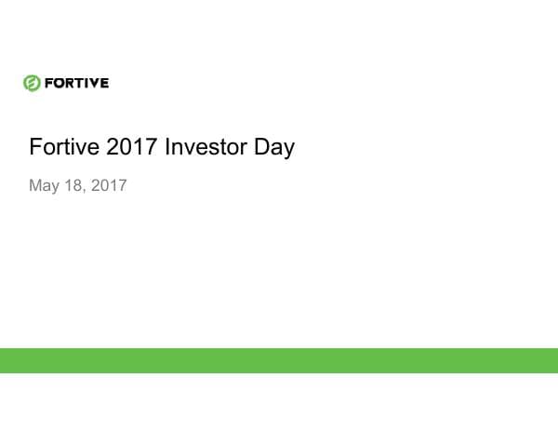The width and height of the screenshot is (558, 432).
Task: Click "2017" in the gray date text
Action: [x=109, y=185]
